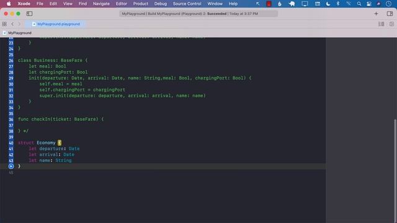Click 'func checkIn(ticket: BaseFare)' line
Viewport: 397px width, 223px height.
click(x=61, y=119)
